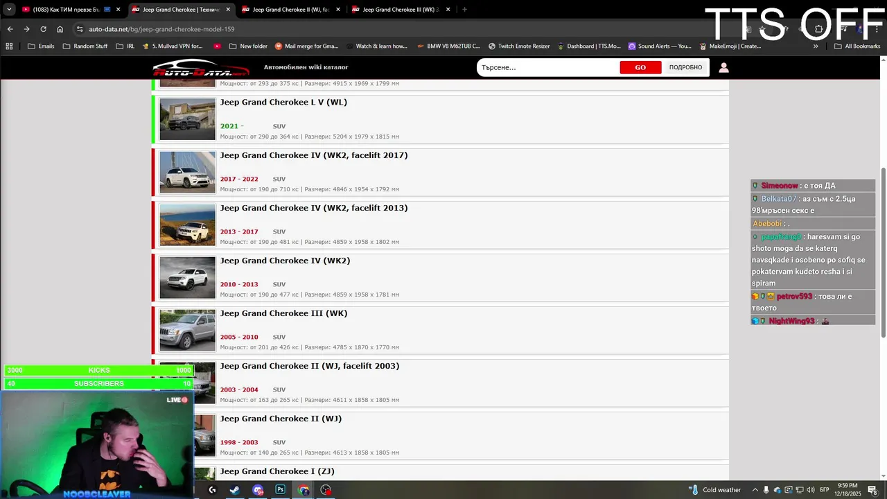Open site information icon in address bar

[80, 29]
